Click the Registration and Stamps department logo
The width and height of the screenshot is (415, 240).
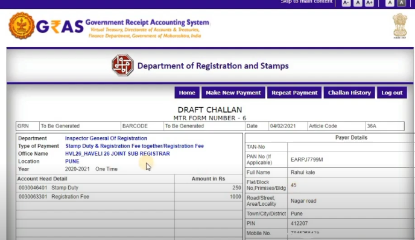click(122, 65)
